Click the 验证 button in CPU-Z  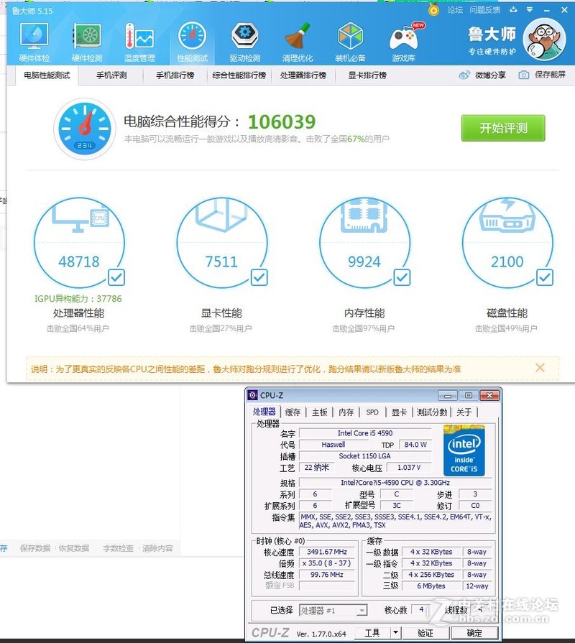[x=425, y=632]
